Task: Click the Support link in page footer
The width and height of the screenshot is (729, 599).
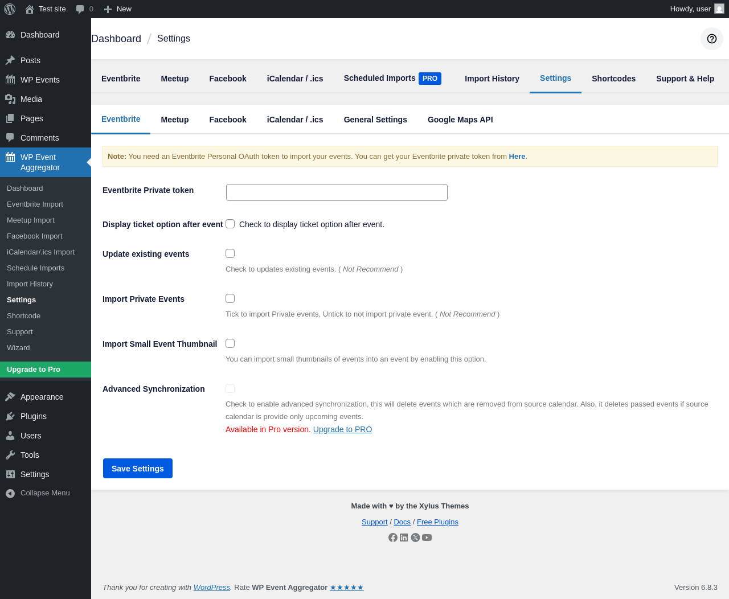Action: (374, 522)
